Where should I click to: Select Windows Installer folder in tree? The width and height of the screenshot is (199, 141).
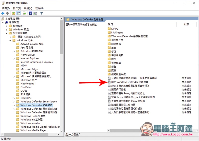30,123
